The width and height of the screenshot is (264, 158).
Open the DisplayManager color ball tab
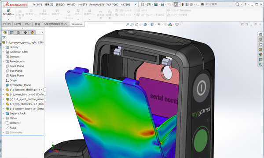32,32
